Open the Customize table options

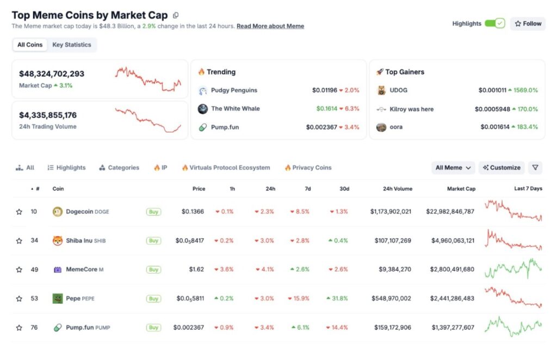pyautogui.click(x=502, y=168)
